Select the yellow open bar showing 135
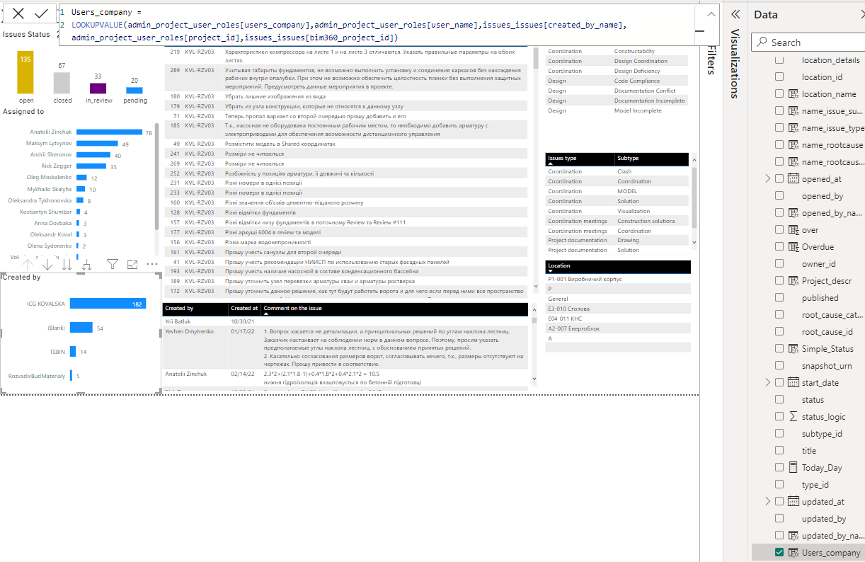 [25, 73]
